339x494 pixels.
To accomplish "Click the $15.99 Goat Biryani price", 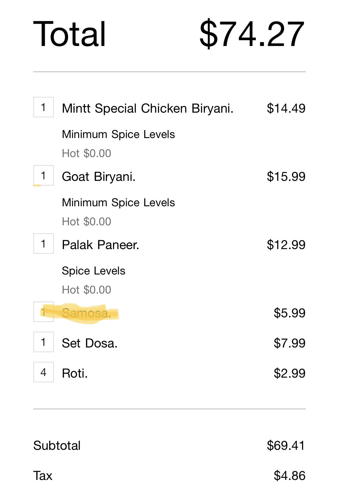I will pyautogui.click(x=286, y=176).
